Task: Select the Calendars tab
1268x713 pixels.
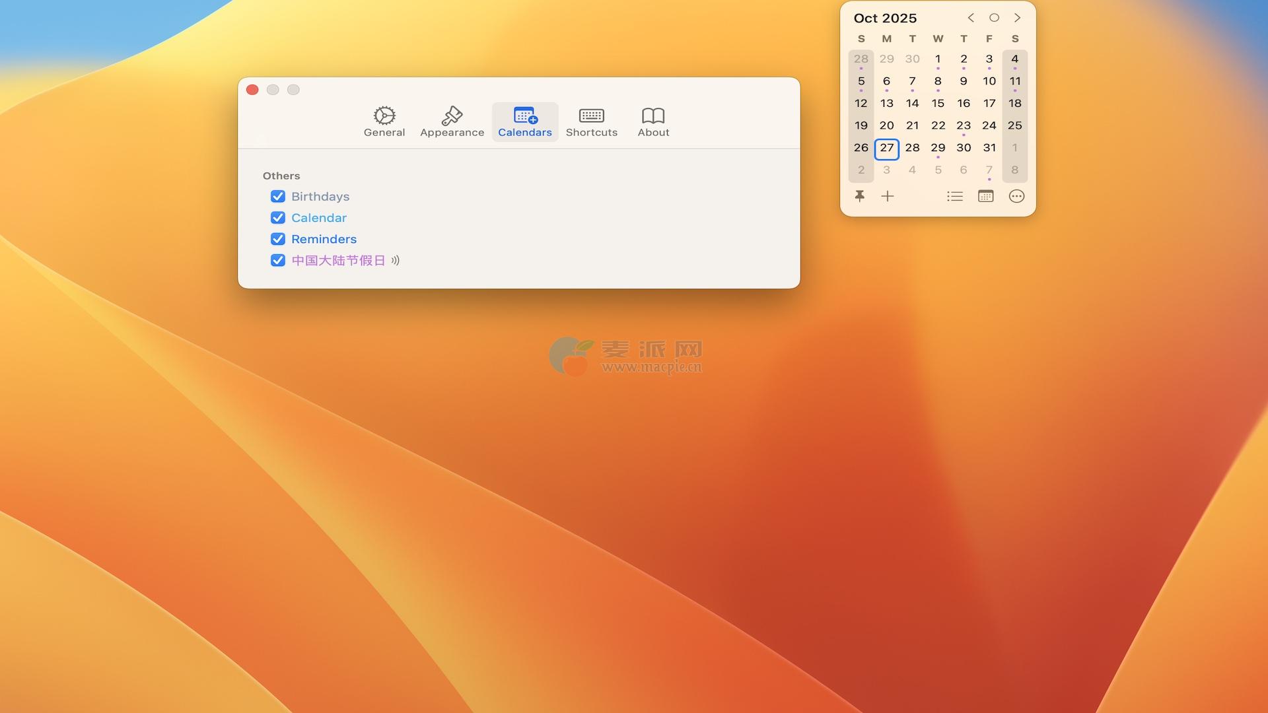Action: [x=524, y=122]
